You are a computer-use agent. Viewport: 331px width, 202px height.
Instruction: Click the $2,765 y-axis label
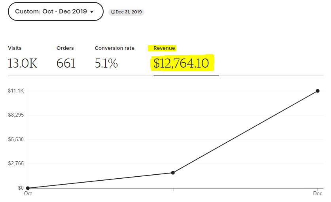pyautogui.click(x=16, y=164)
